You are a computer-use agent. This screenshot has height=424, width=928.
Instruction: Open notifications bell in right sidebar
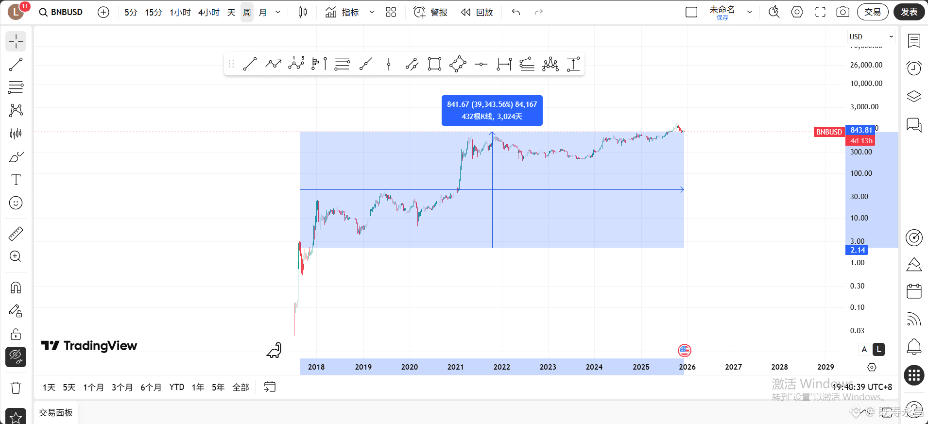pos(914,347)
